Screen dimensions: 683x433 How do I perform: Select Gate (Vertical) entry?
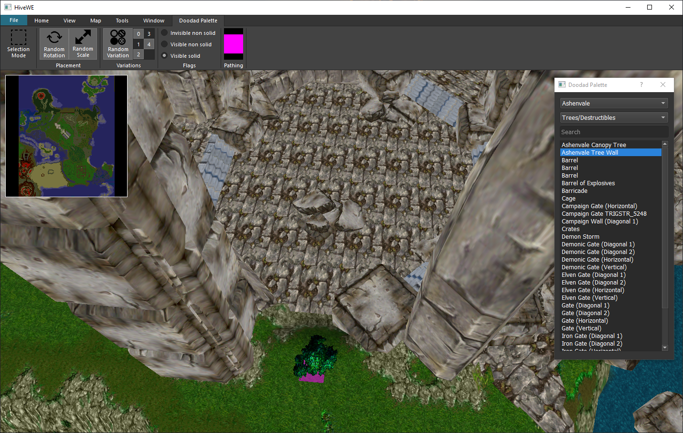611,328
